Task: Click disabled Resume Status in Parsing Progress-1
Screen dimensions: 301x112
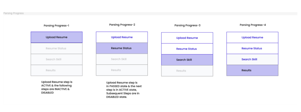Action: [56, 48]
